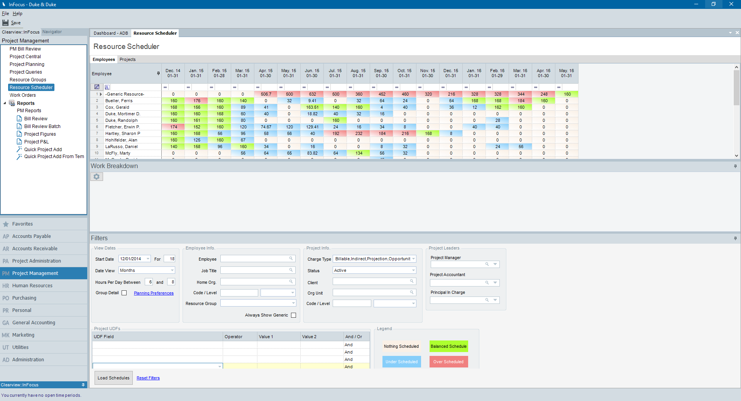Click the Load Schedules button
This screenshot has height=401, width=741.
(x=113, y=378)
